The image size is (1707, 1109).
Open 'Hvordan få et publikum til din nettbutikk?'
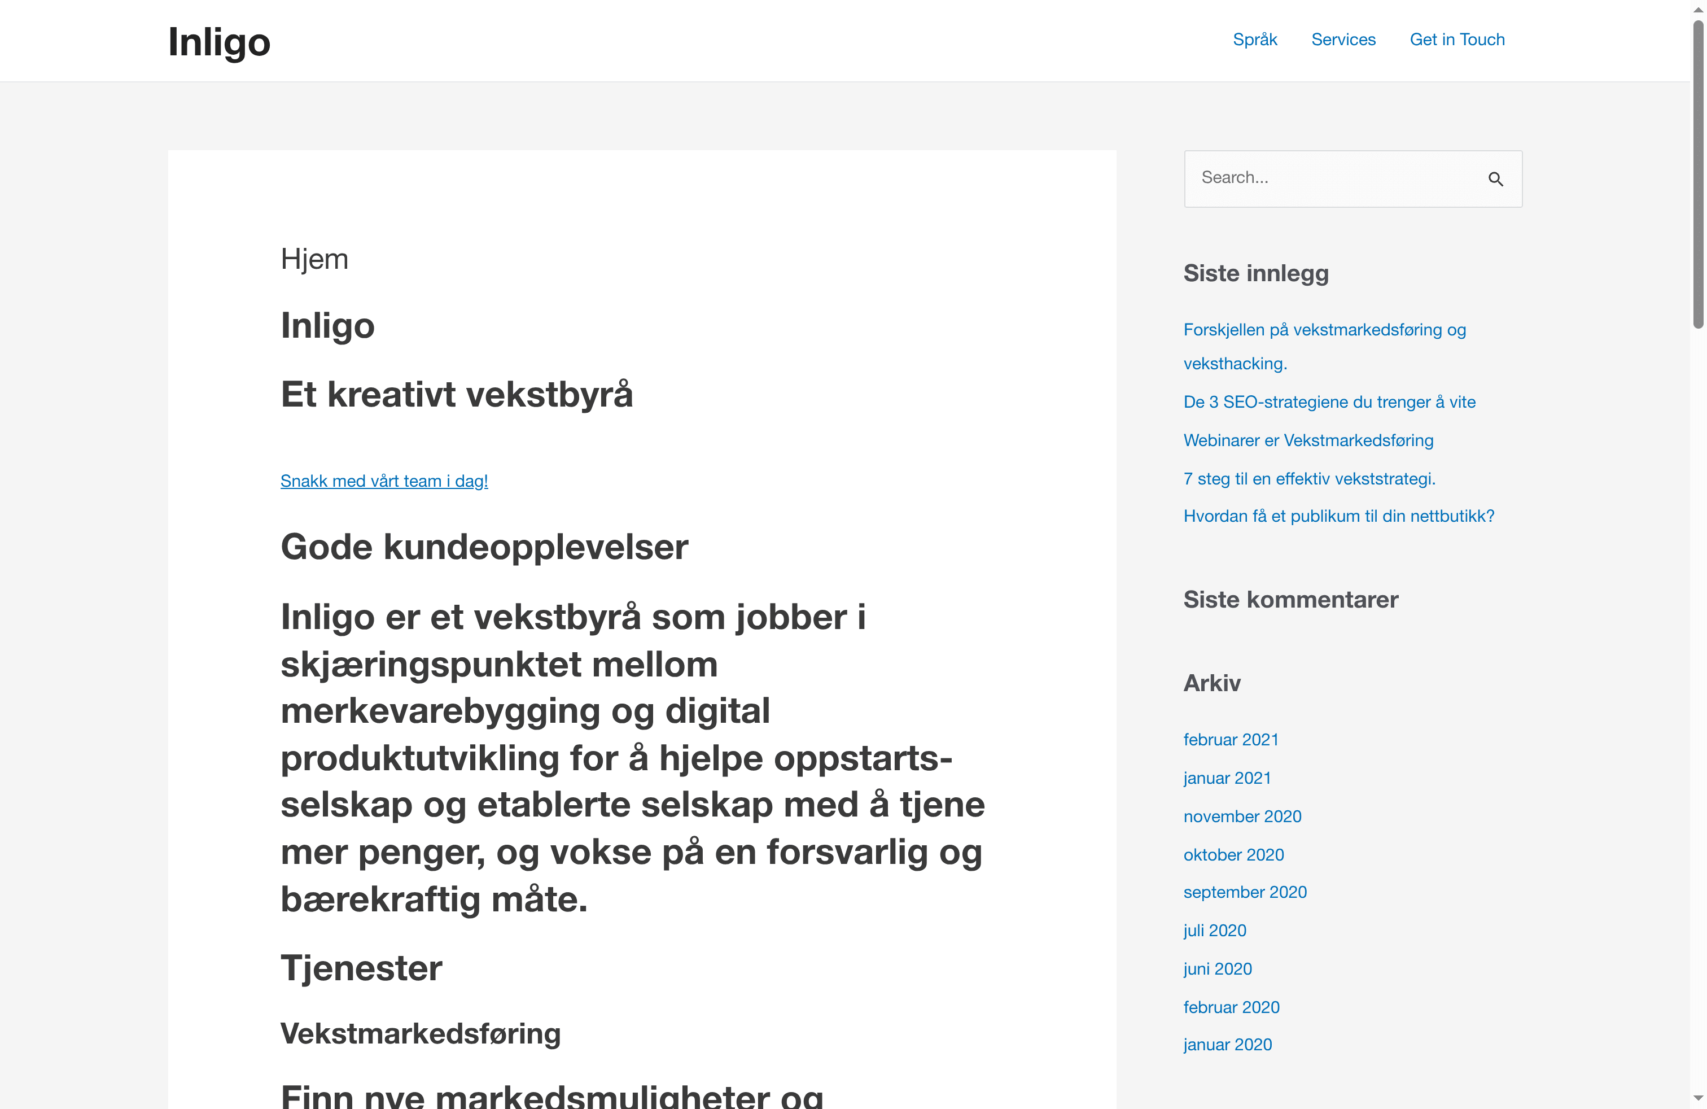(x=1338, y=515)
